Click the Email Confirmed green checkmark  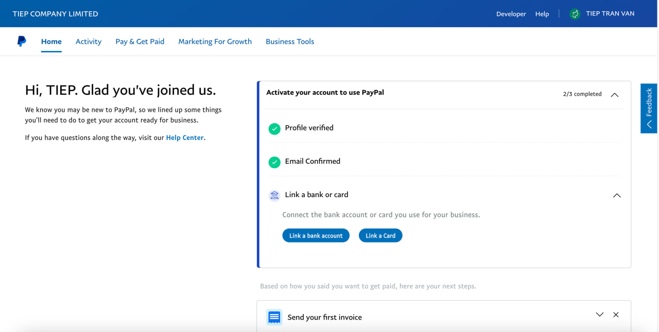274,162
